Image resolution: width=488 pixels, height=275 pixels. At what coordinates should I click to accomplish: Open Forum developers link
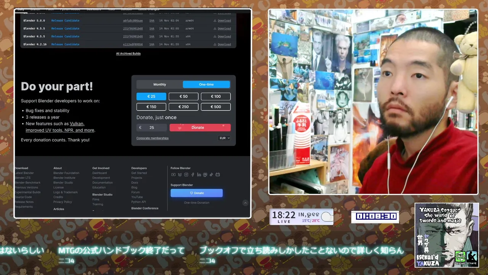tap(135, 192)
